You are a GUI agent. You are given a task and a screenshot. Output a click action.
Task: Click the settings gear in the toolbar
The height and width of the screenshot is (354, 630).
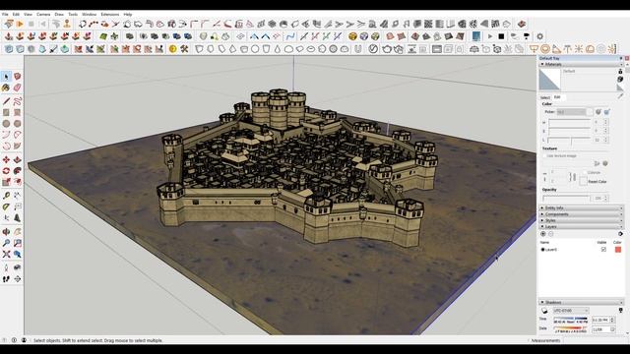click(x=540, y=36)
